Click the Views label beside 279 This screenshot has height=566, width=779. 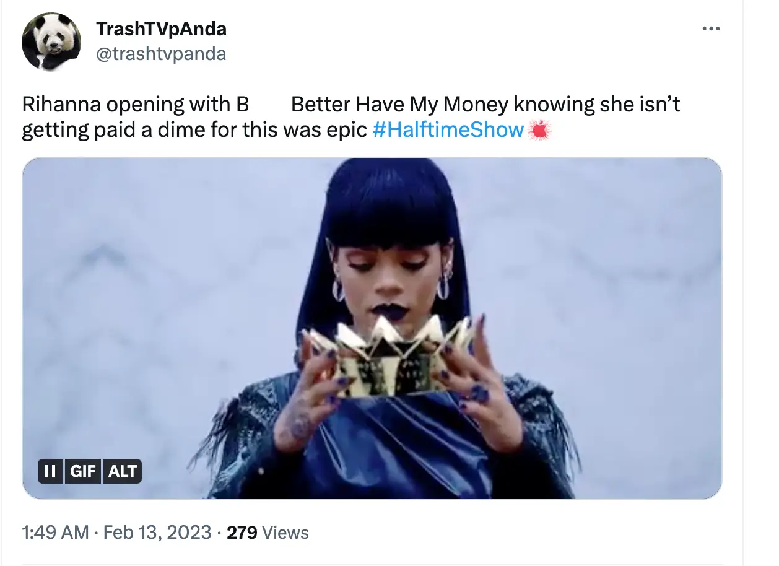click(285, 532)
